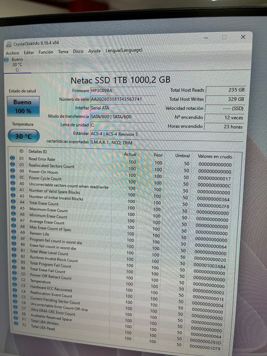Click the Peor column header
The image size is (267, 356).
point(158,155)
